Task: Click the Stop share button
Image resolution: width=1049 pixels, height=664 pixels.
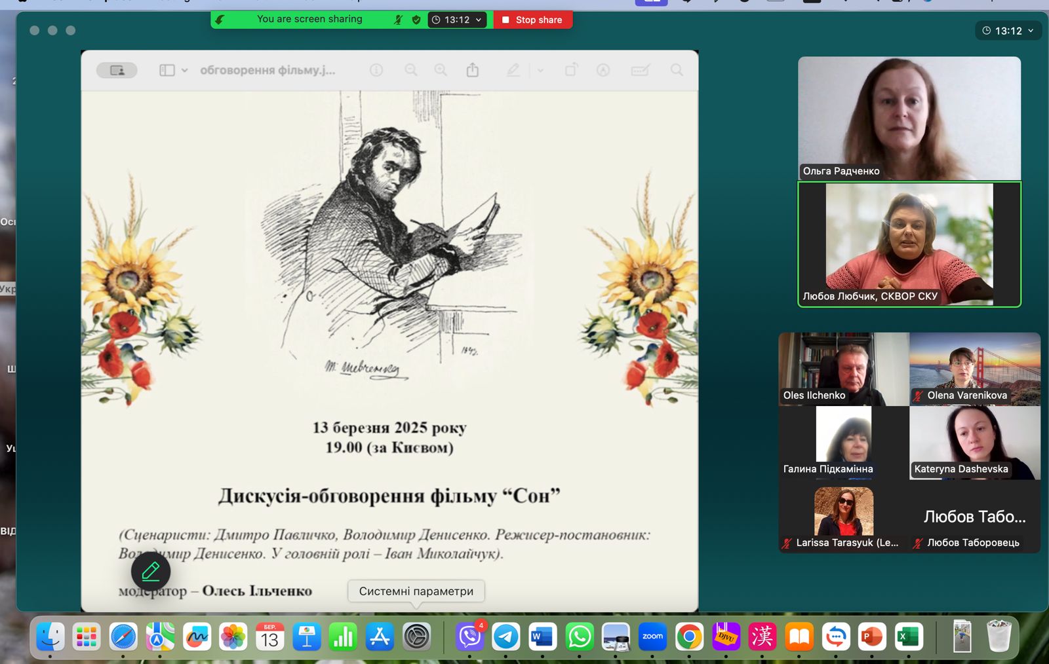Action: tap(532, 20)
